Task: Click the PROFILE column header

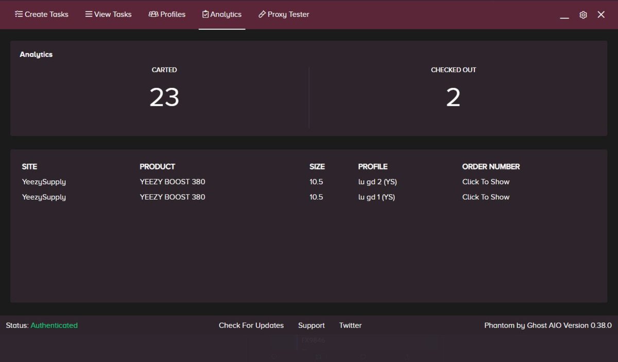Action: click(373, 167)
